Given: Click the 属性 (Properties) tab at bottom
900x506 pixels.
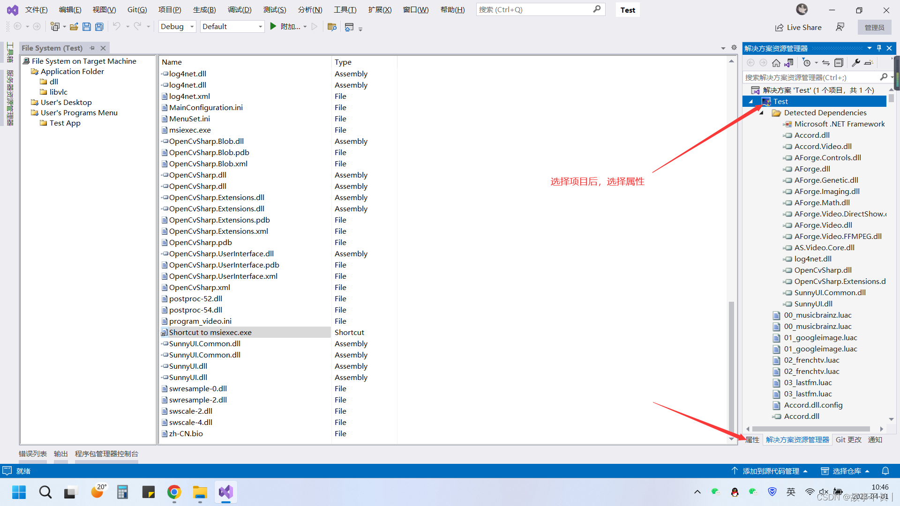Looking at the screenshot, I should point(753,439).
